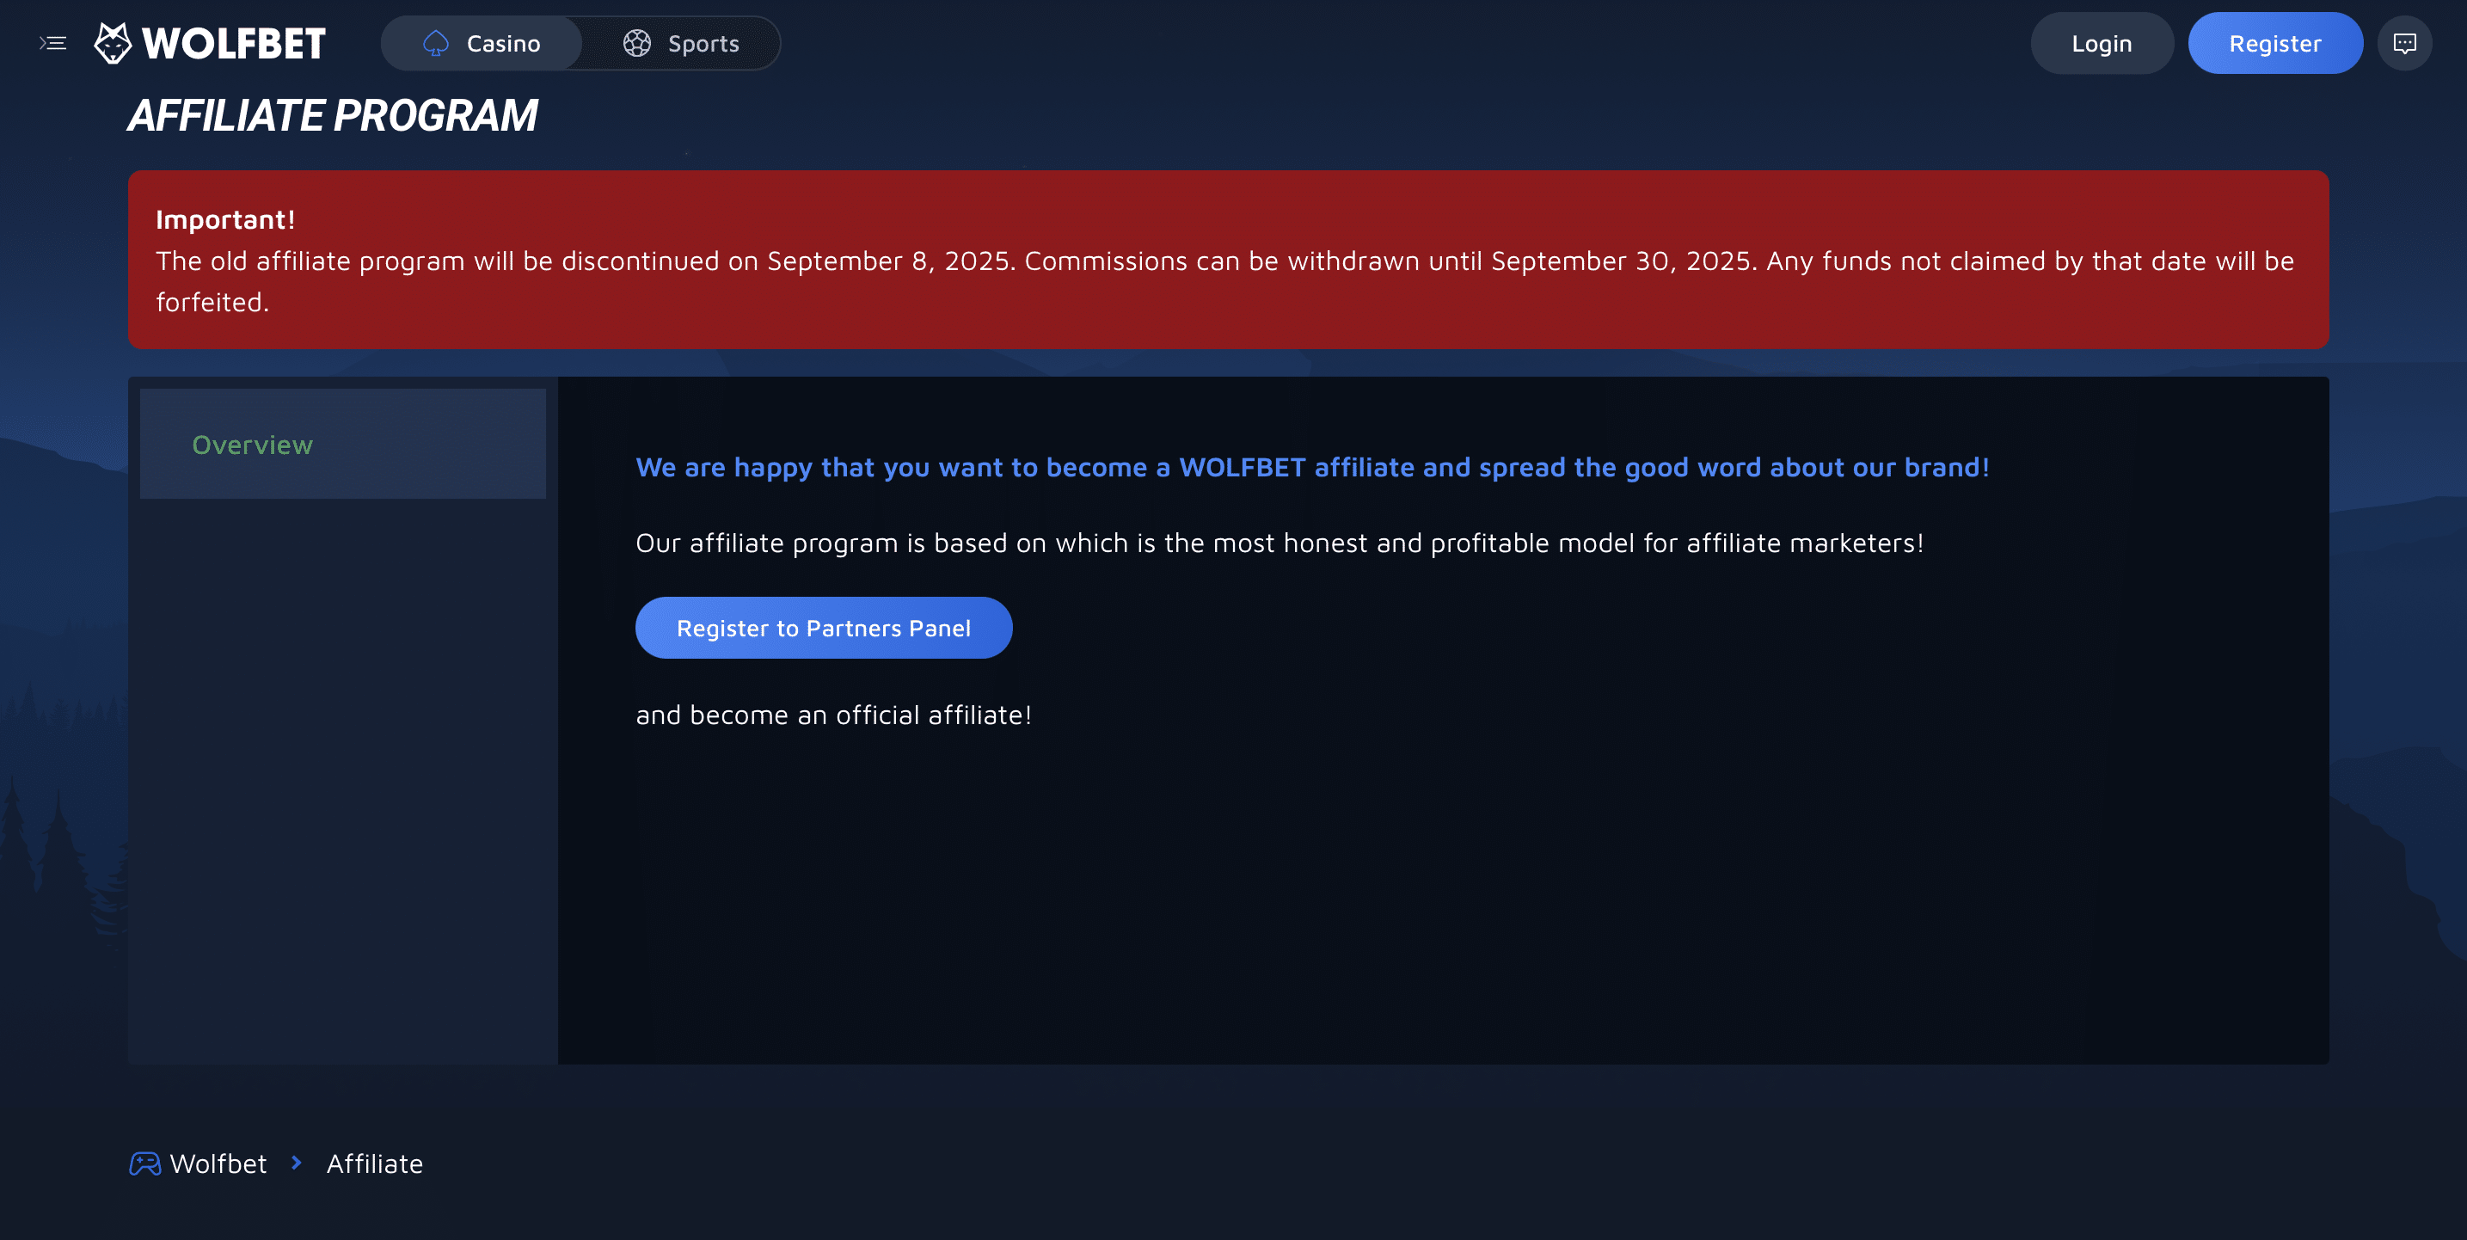This screenshot has height=1240, width=2467.
Task: Click the red Important notice banner
Action: pyautogui.click(x=1228, y=260)
